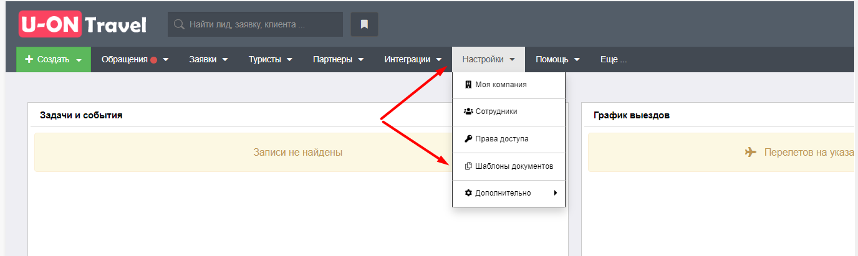This screenshot has height=256, width=858.
Task: Select Шаблоны документов menu entry
Action: coord(509,166)
